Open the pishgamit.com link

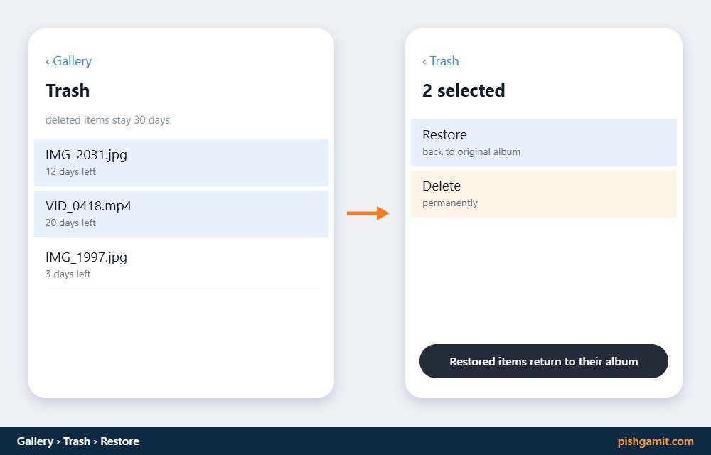click(x=656, y=441)
